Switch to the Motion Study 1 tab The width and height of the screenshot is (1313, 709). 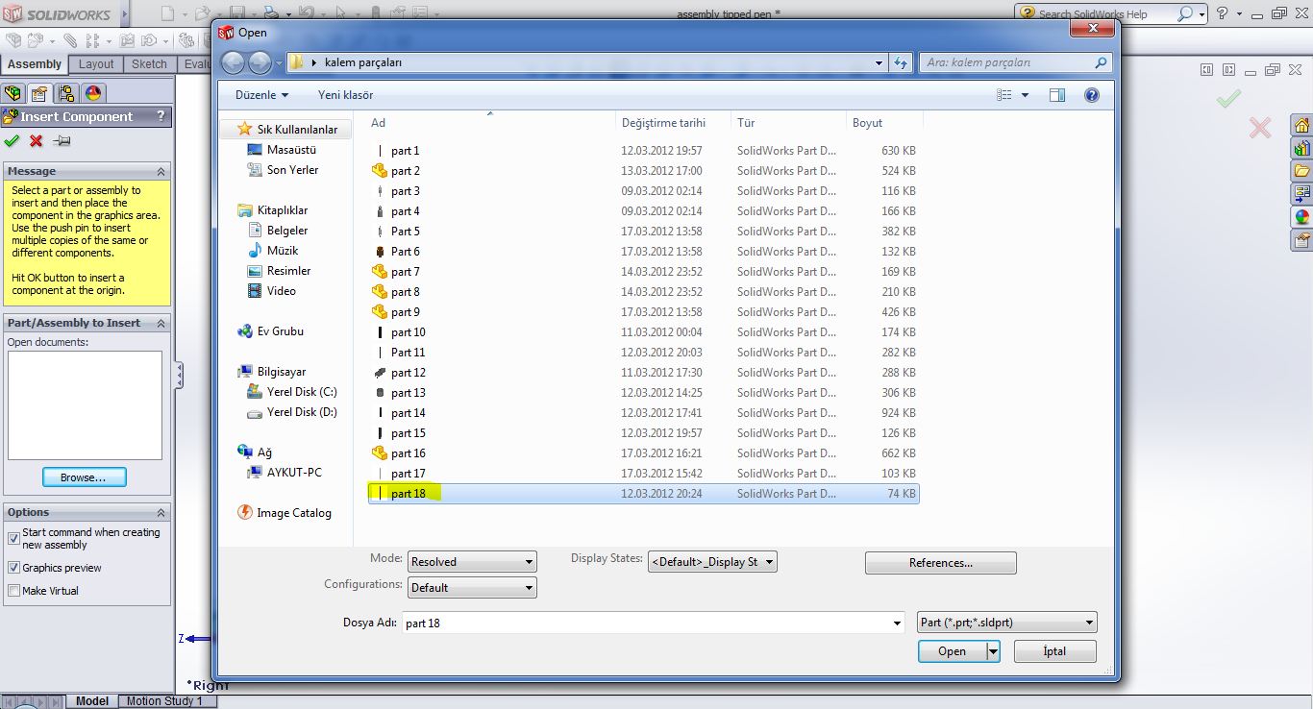165,701
